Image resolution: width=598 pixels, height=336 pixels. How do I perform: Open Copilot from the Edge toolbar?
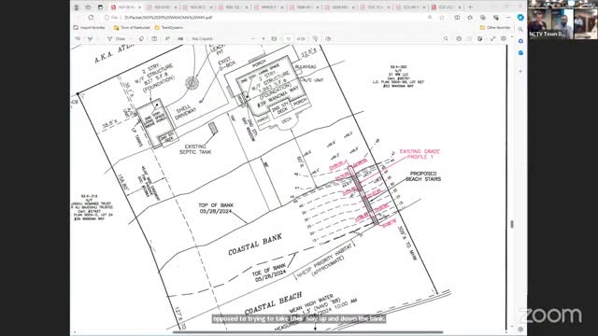520,18
